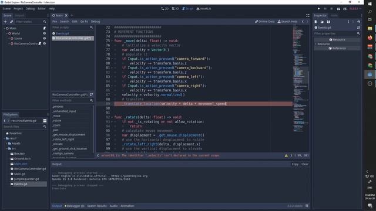Viewport: 376px width, 211px height.
Task: Toggle FileSystem split view mode icon
Action: [x=45, y=121]
